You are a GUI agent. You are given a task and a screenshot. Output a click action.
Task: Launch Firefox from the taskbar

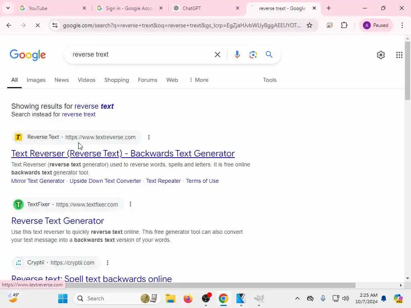pos(188,298)
